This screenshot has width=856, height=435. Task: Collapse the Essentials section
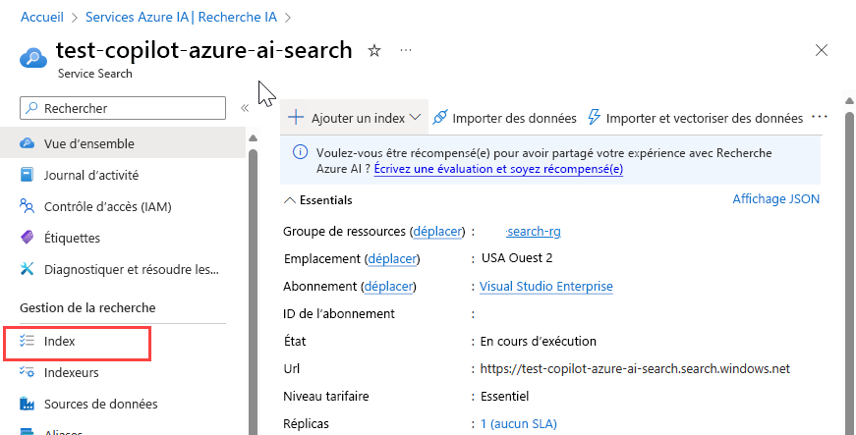[x=289, y=200]
